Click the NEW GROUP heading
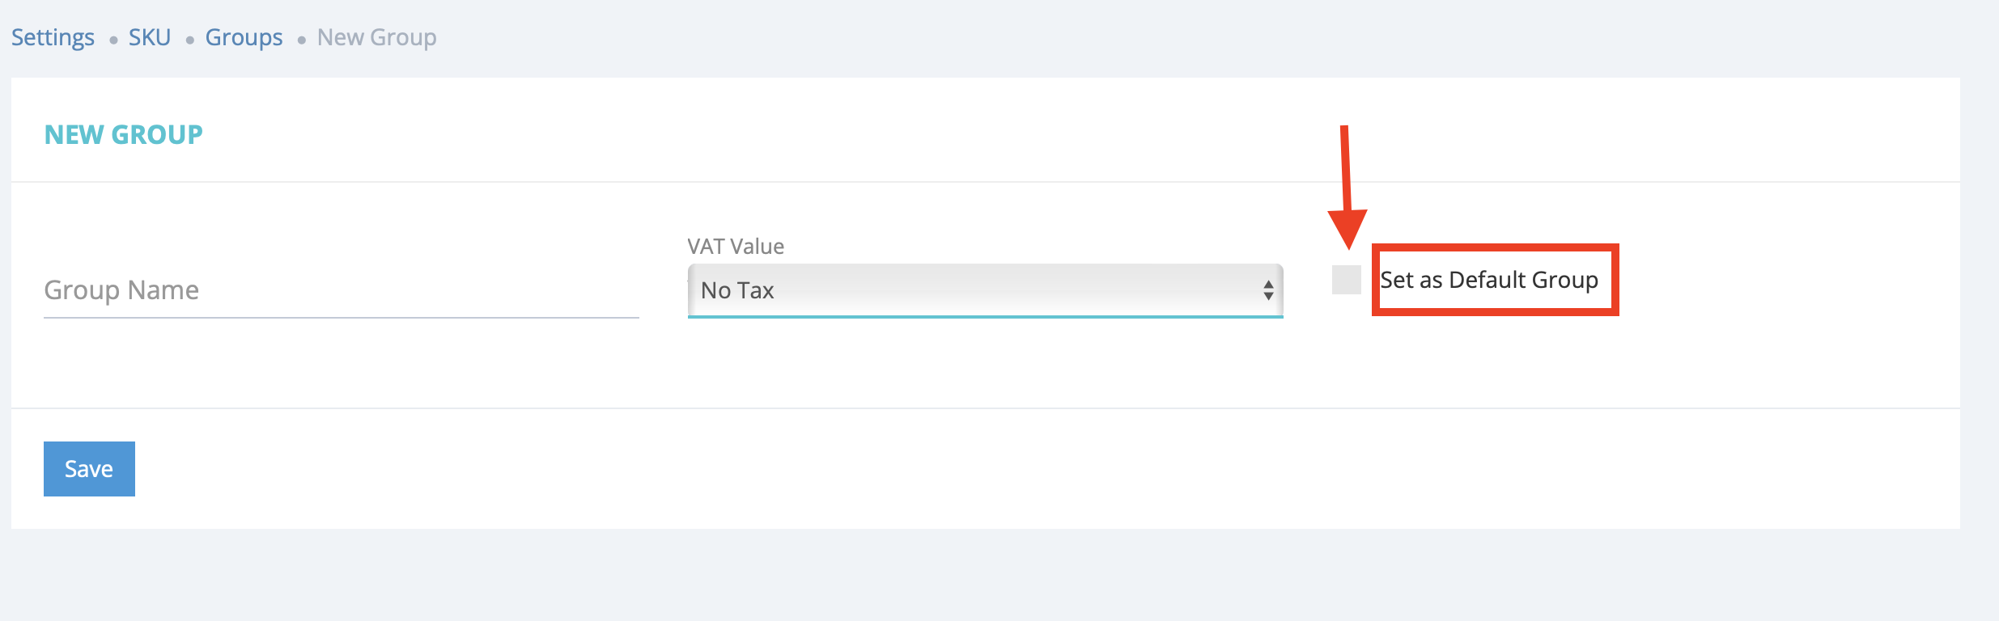The height and width of the screenshot is (621, 1999). click(123, 134)
